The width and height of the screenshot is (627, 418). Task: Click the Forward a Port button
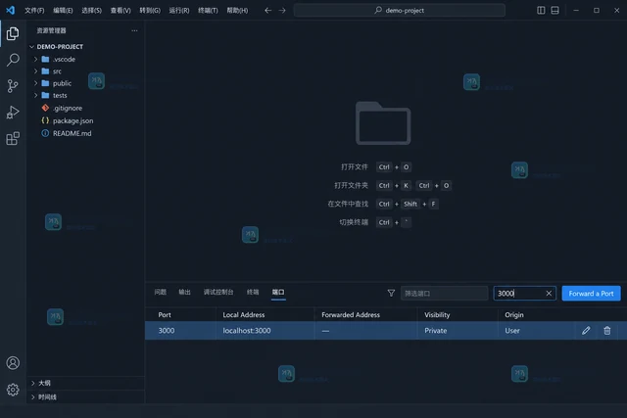click(x=591, y=294)
